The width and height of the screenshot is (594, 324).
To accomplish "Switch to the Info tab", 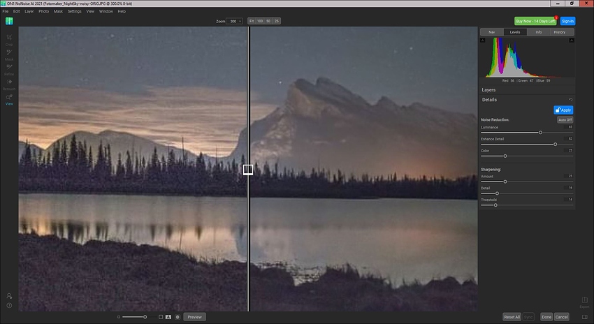I will pyautogui.click(x=538, y=32).
